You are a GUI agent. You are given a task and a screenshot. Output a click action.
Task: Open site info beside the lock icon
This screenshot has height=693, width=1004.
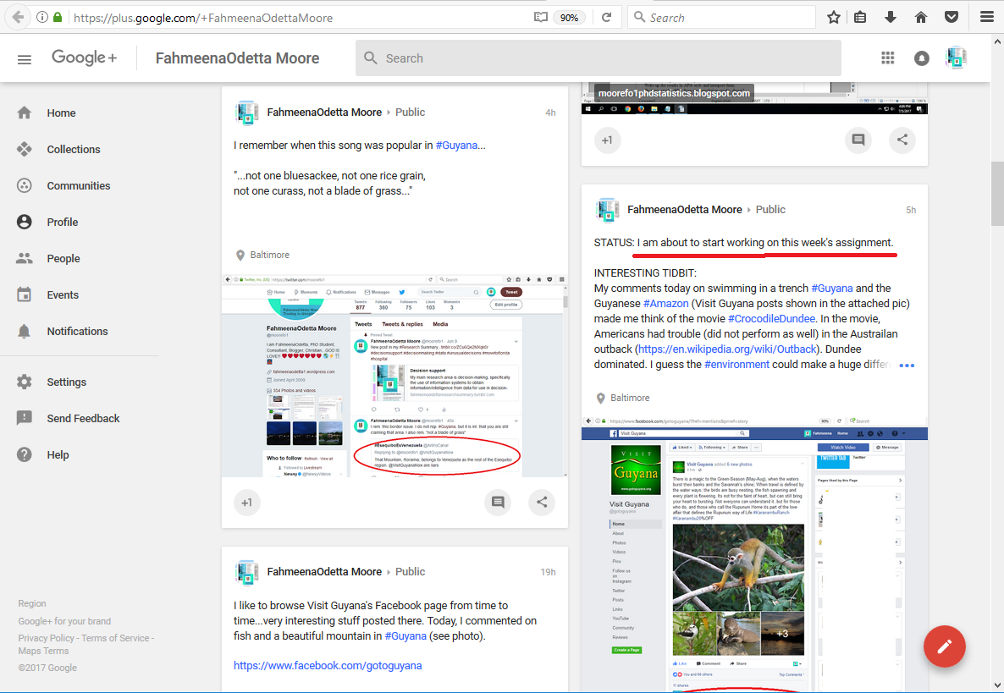(x=42, y=17)
